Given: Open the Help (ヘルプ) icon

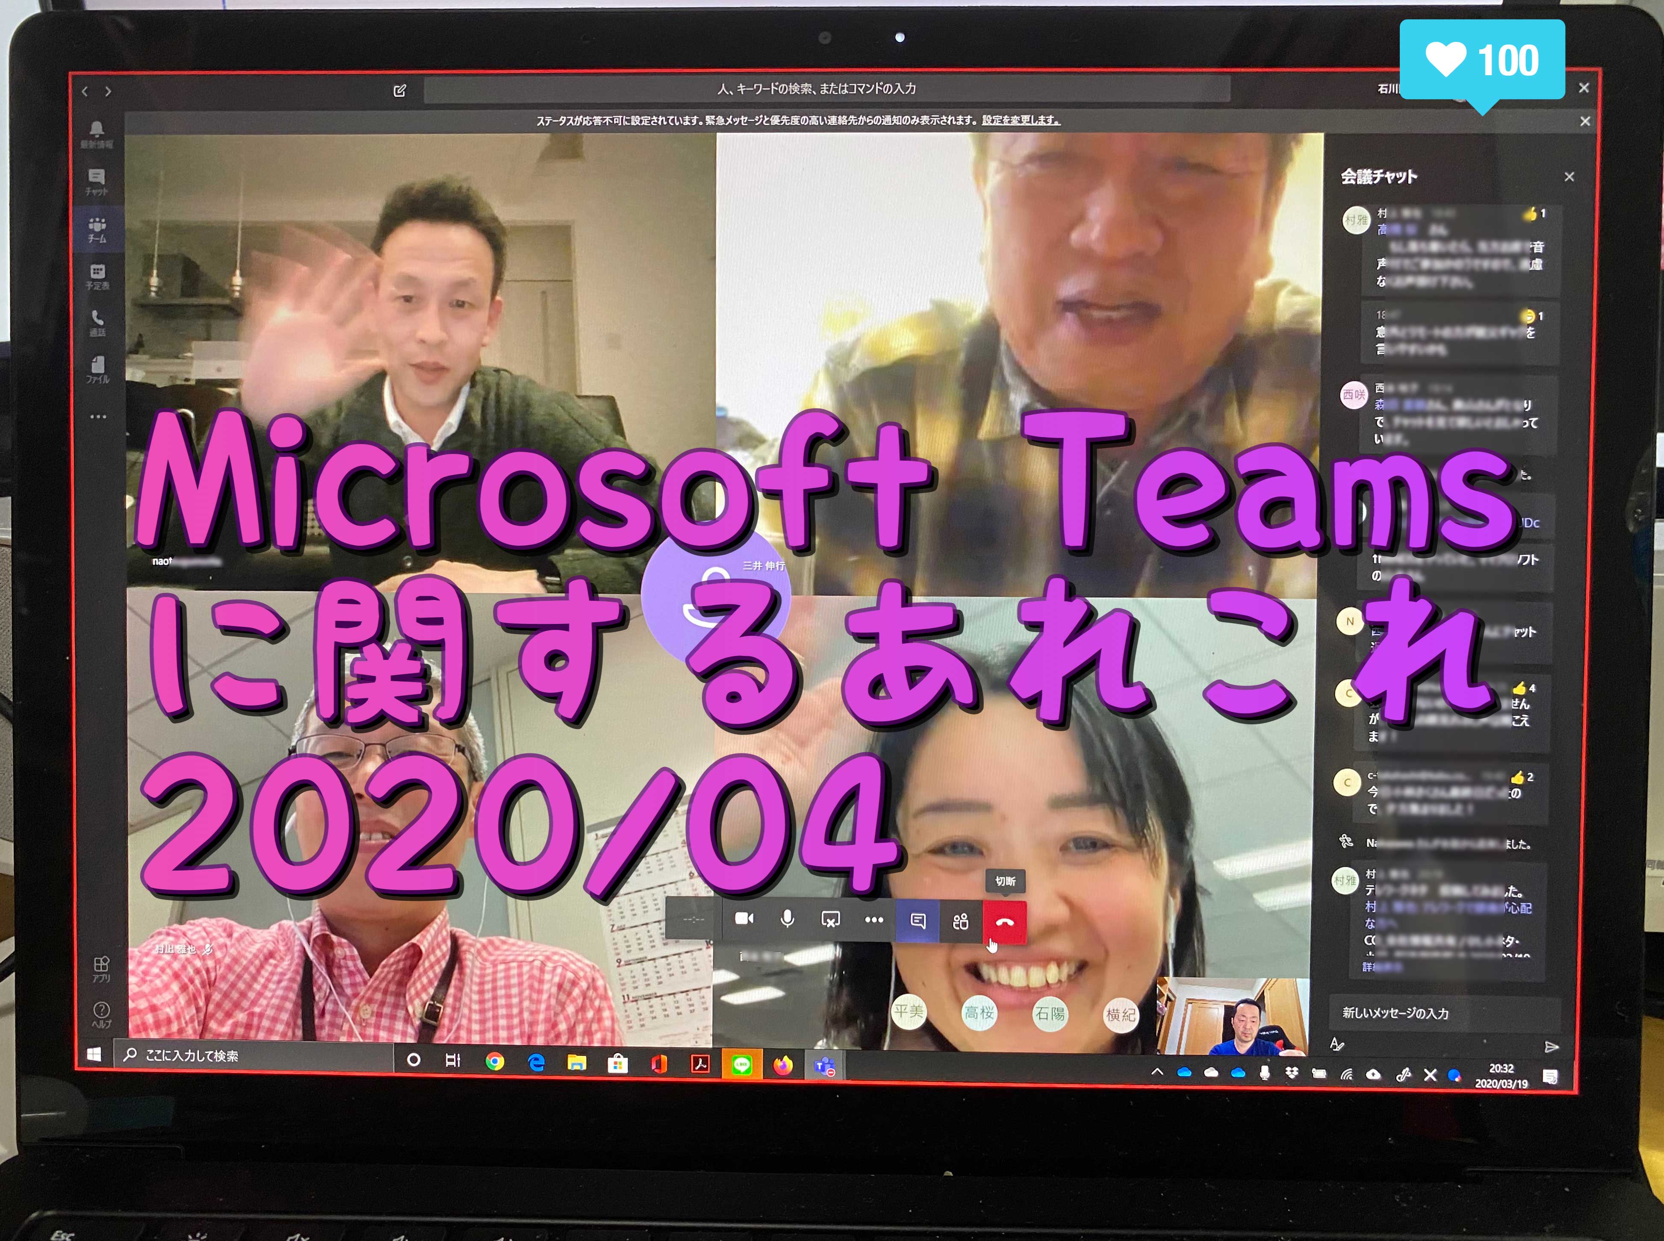Looking at the screenshot, I should 101,1015.
